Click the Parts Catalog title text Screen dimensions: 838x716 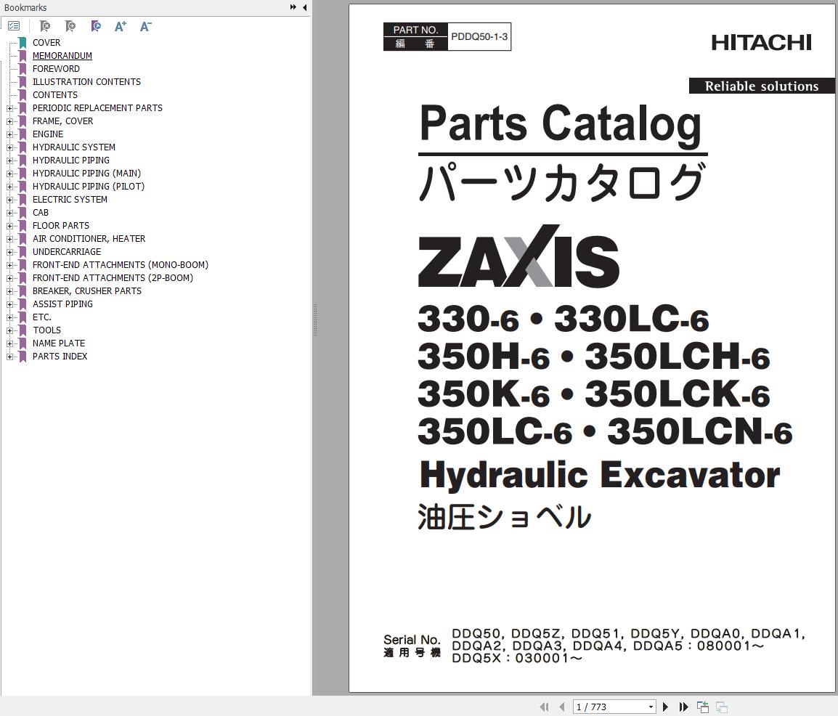(560, 124)
